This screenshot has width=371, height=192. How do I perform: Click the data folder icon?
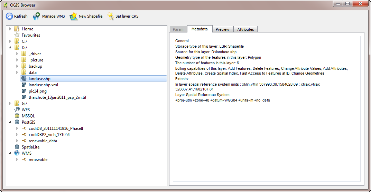24,73
